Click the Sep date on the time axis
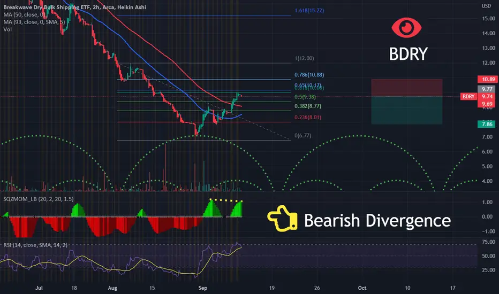The image size is (499, 294). [x=203, y=288]
